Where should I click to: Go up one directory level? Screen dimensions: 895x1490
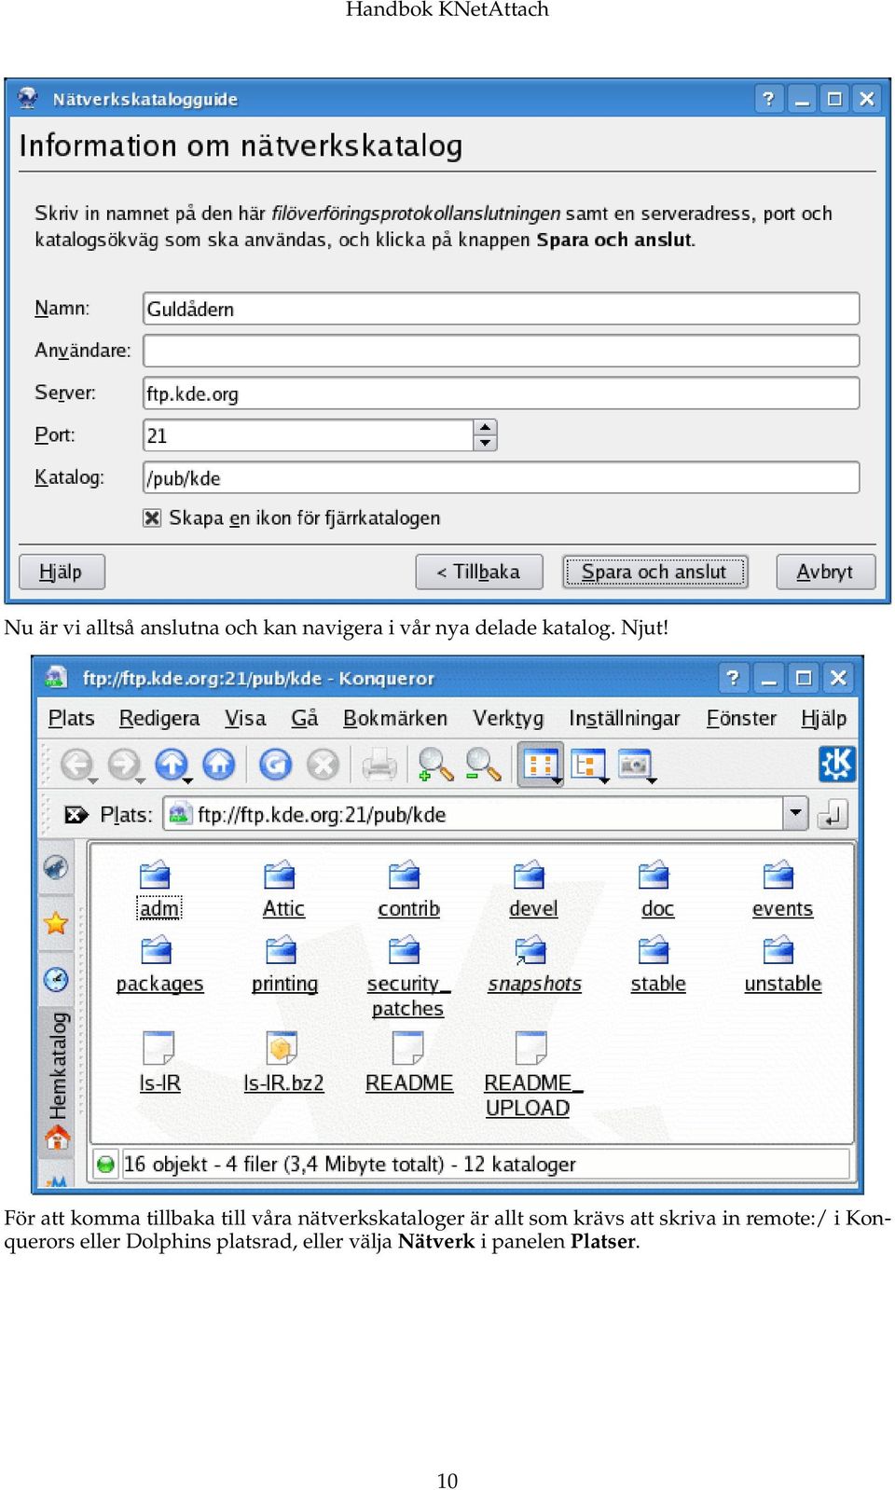[172, 765]
